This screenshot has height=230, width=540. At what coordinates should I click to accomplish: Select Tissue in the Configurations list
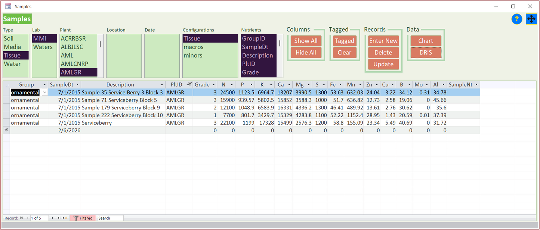[x=210, y=38]
